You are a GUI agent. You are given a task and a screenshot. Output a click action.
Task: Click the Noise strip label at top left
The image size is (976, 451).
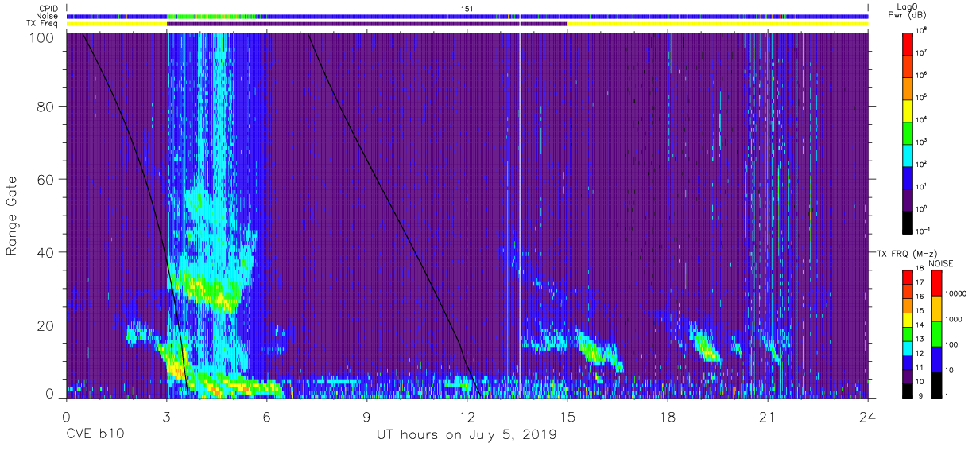pyautogui.click(x=48, y=16)
